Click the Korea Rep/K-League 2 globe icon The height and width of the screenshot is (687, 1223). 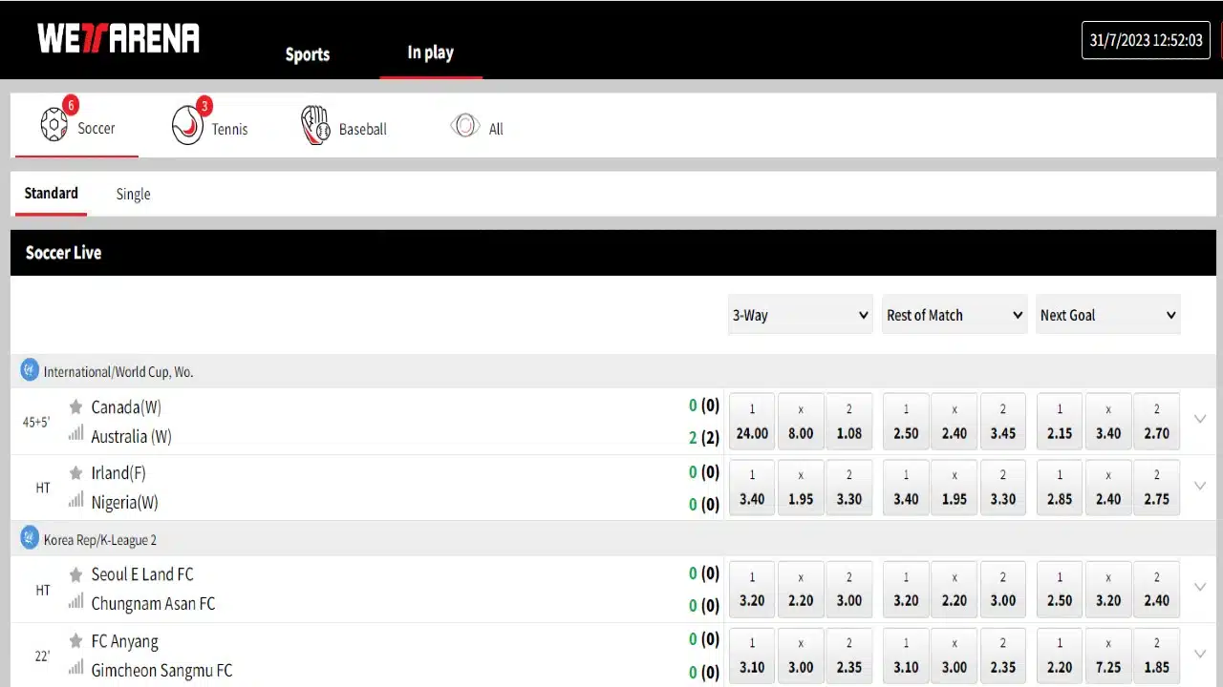(30, 538)
